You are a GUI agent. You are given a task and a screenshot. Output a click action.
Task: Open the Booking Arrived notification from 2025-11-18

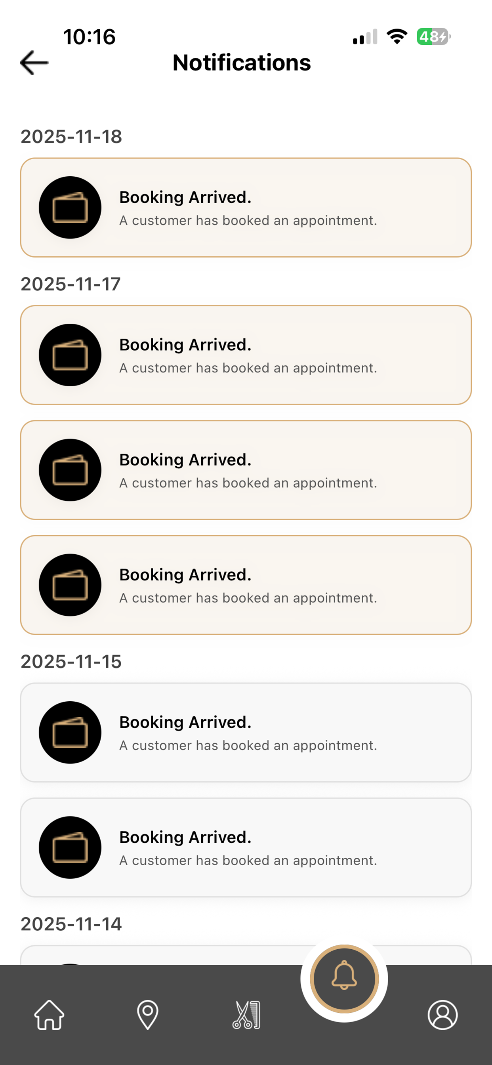[246, 208]
